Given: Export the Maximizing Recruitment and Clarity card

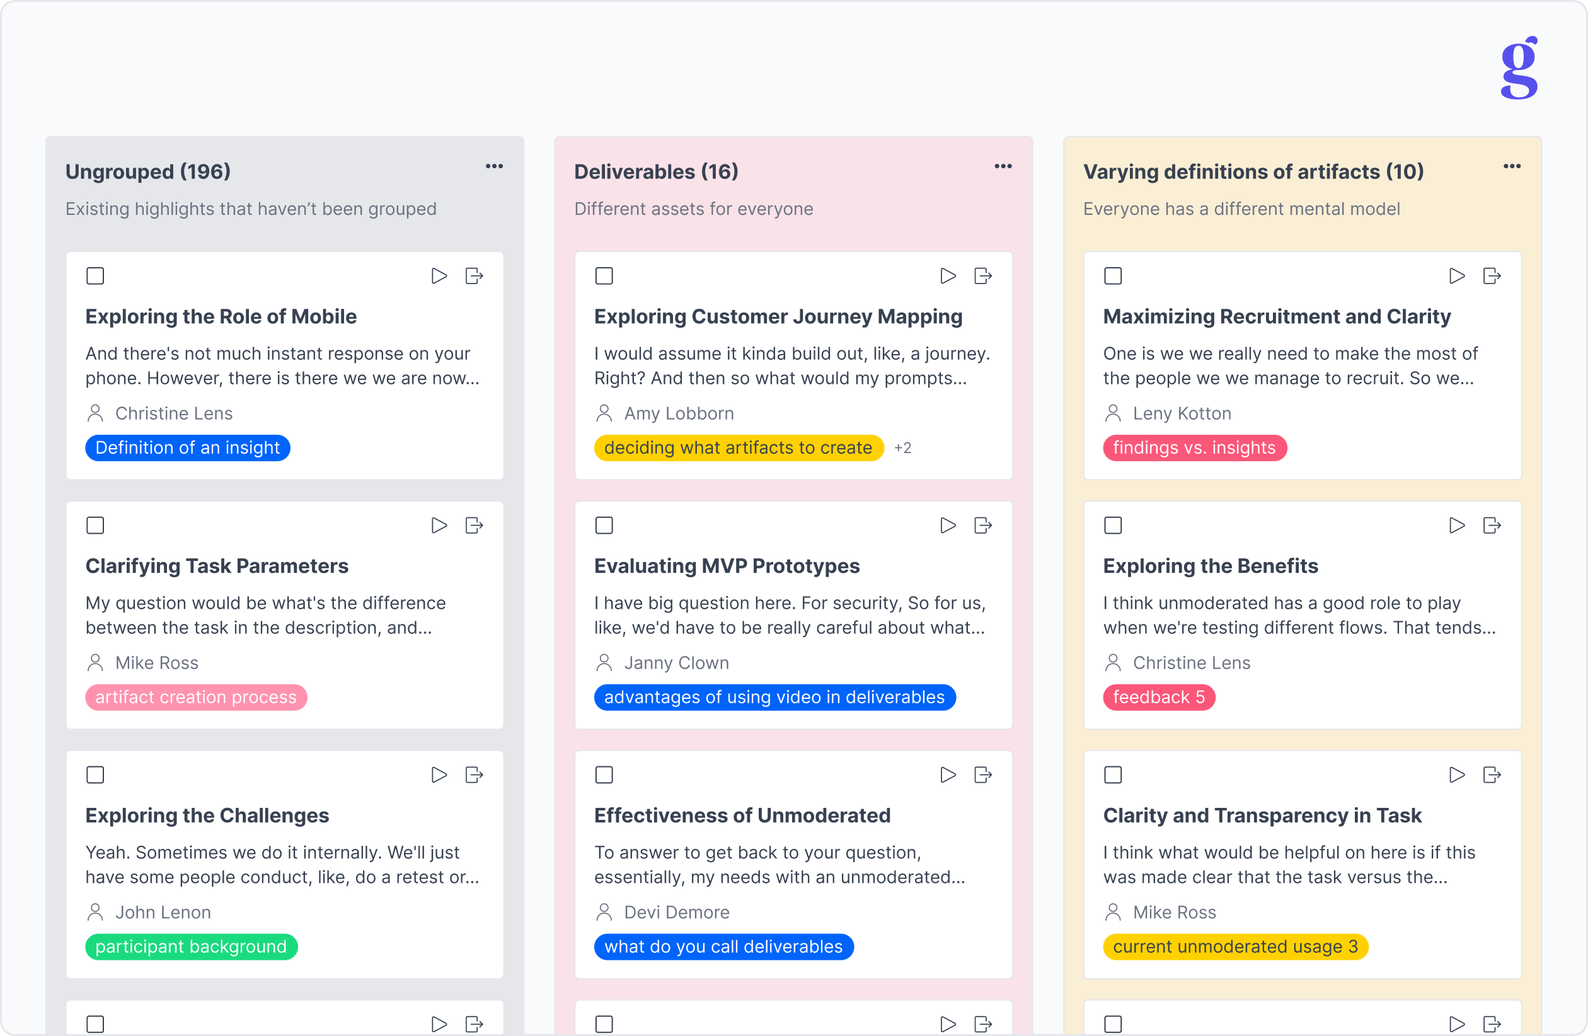Looking at the screenshot, I should tap(1493, 276).
